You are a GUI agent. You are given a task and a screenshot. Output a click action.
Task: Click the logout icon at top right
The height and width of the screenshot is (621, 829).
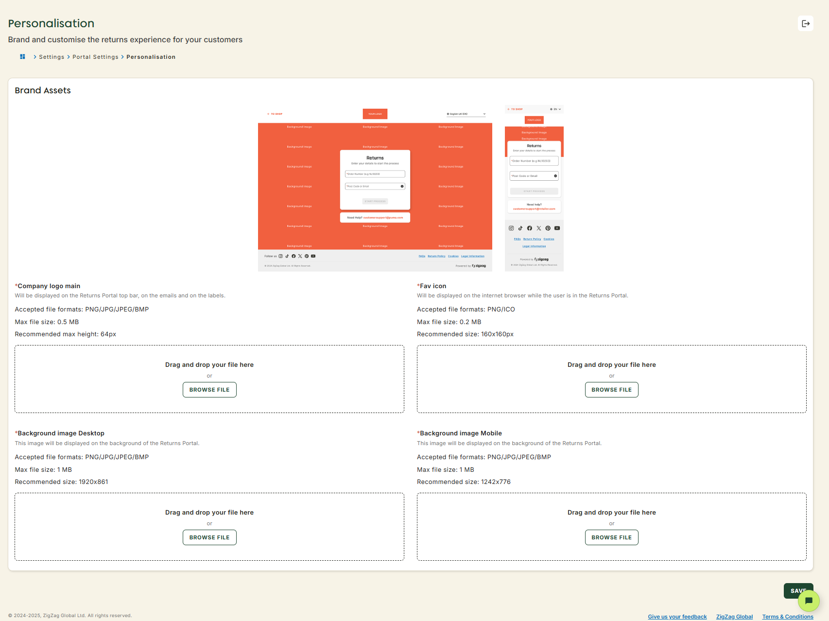point(806,23)
